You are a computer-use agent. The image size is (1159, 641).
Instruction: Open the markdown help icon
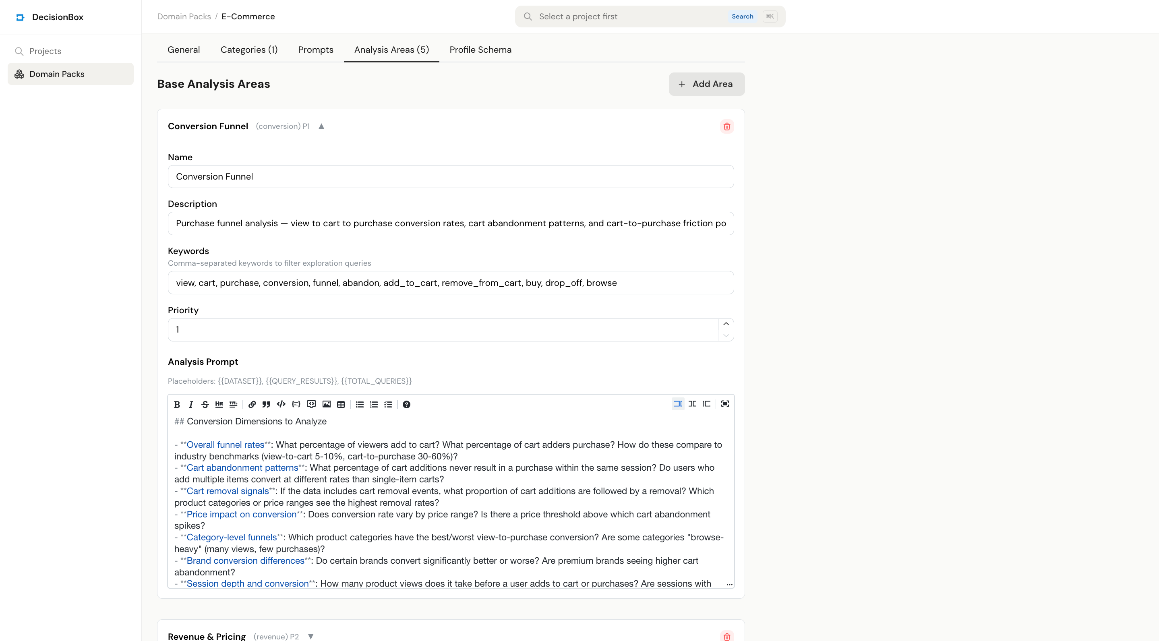click(406, 404)
